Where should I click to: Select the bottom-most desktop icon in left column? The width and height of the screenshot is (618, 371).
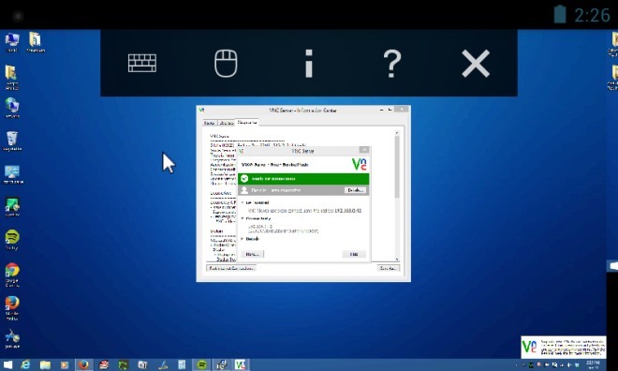pos(12,339)
